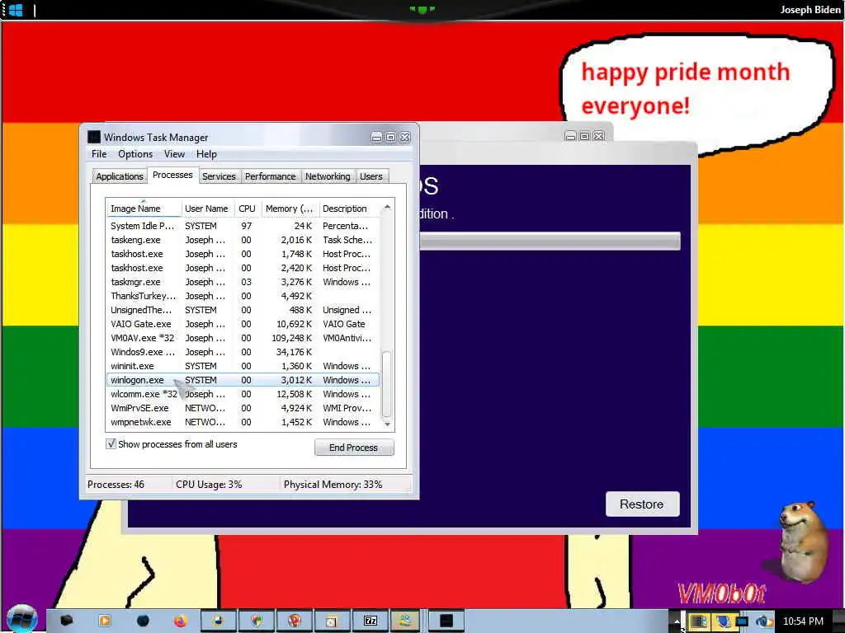Image resolution: width=845 pixels, height=633 pixels.
Task: Click the Restore button
Action: [642, 504]
